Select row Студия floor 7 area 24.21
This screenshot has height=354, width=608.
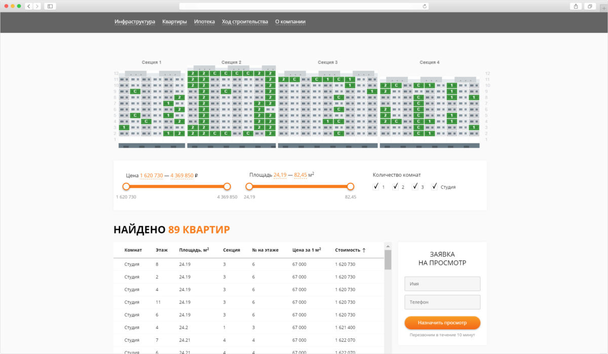249,340
